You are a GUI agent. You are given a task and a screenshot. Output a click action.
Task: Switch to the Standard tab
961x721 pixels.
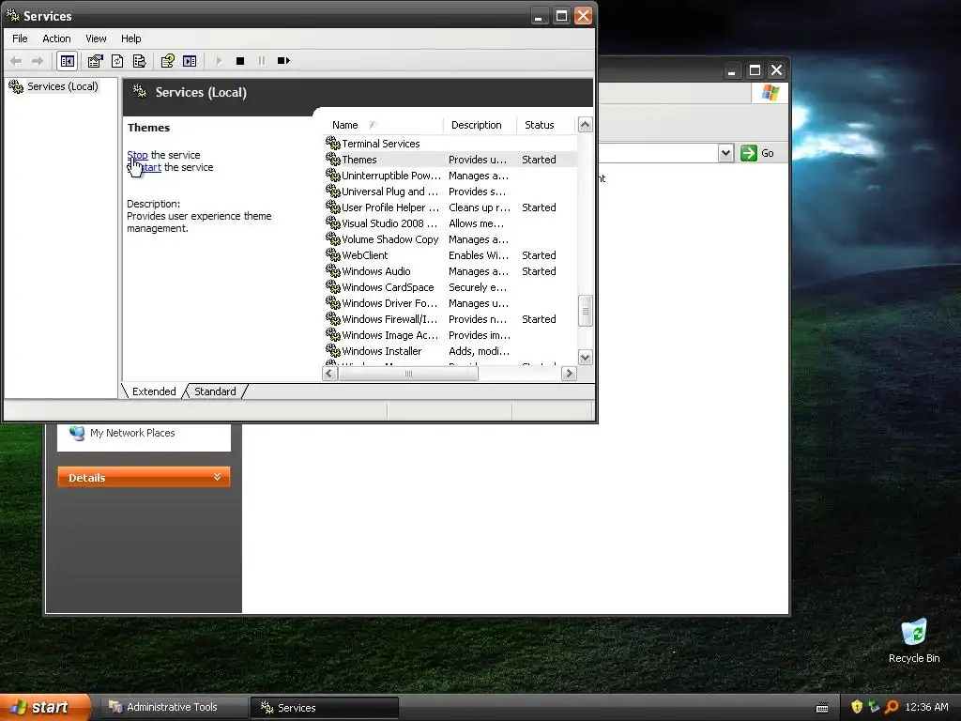tap(215, 391)
